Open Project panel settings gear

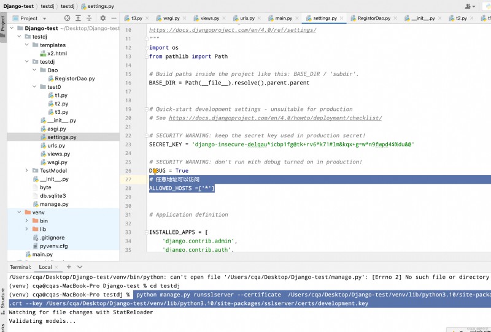click(x=102, y=18)
